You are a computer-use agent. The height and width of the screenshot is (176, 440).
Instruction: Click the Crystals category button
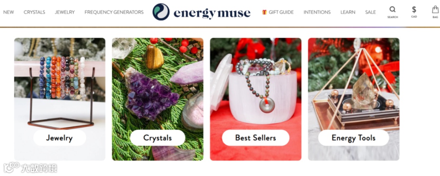157,138
